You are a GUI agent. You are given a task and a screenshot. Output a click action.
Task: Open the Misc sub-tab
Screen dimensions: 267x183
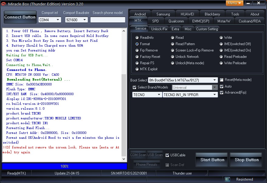188,29
